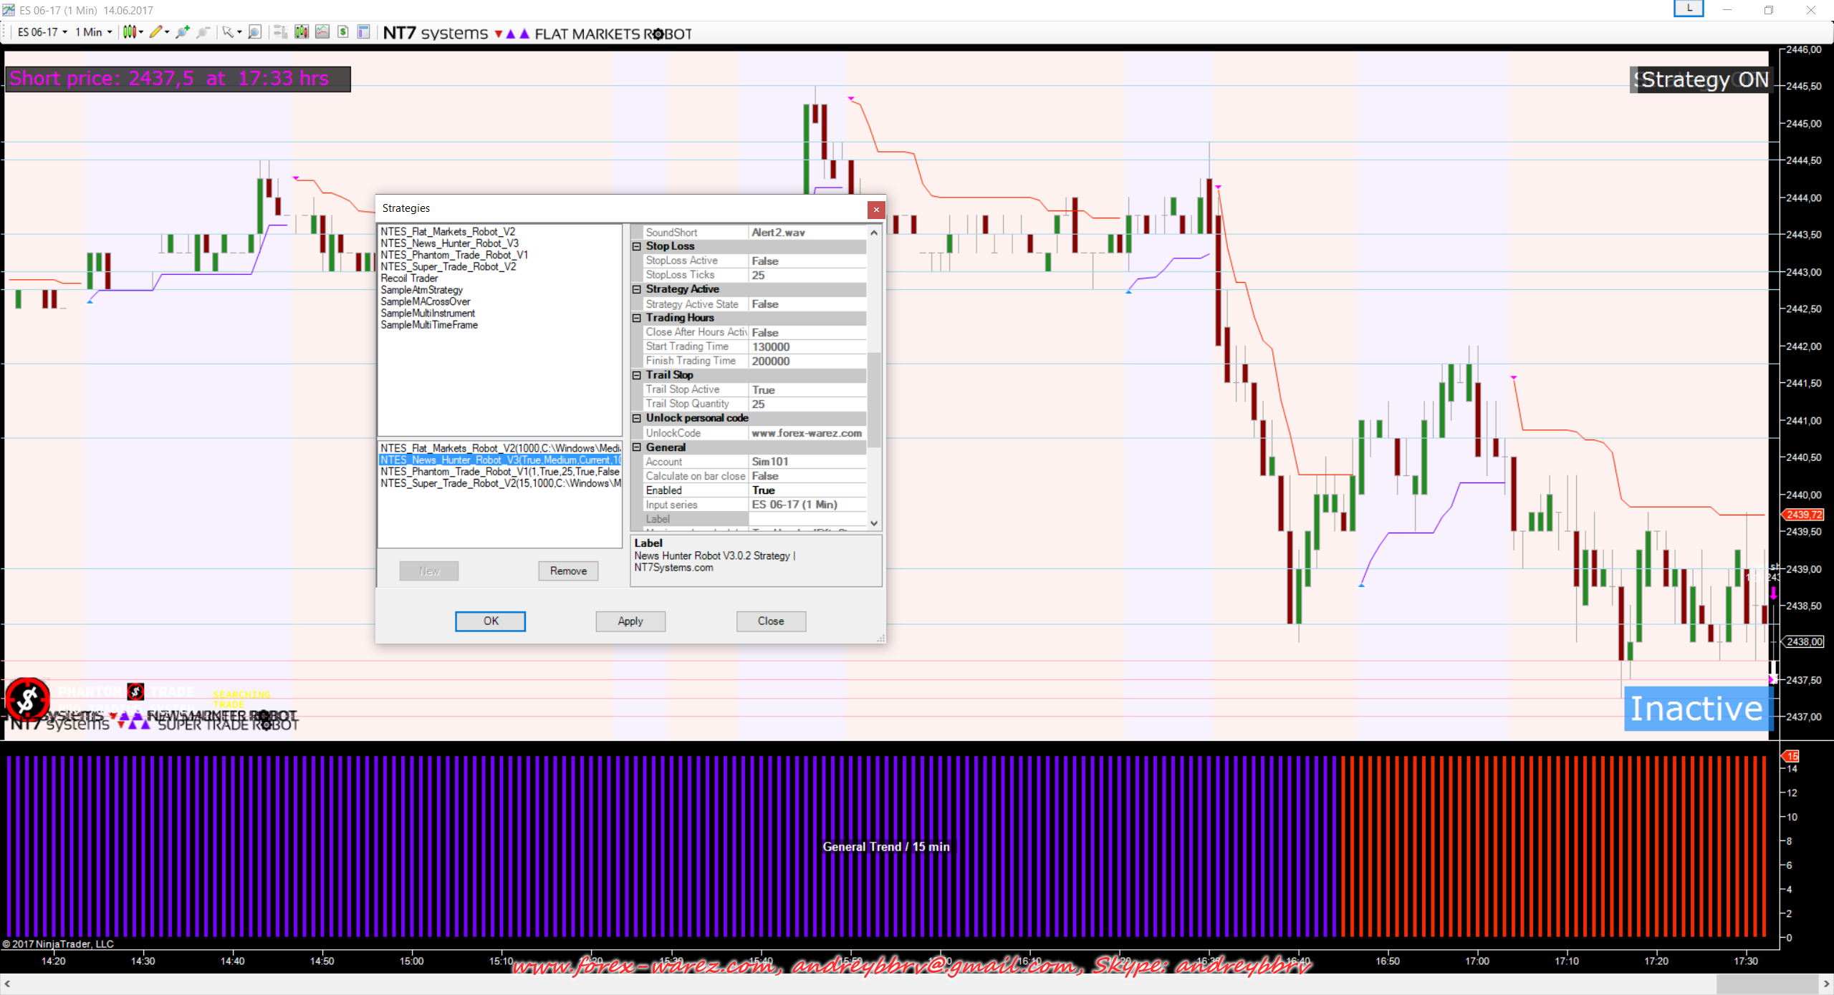Click the Apply button
Viewport: 1834px width, 995px height.
630,621
